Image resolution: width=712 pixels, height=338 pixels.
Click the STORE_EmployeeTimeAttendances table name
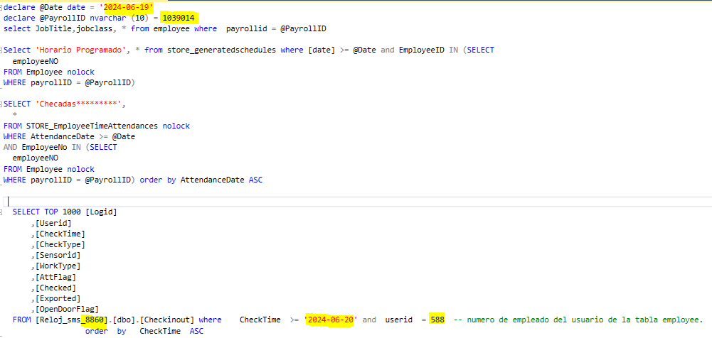click(92, 126)
